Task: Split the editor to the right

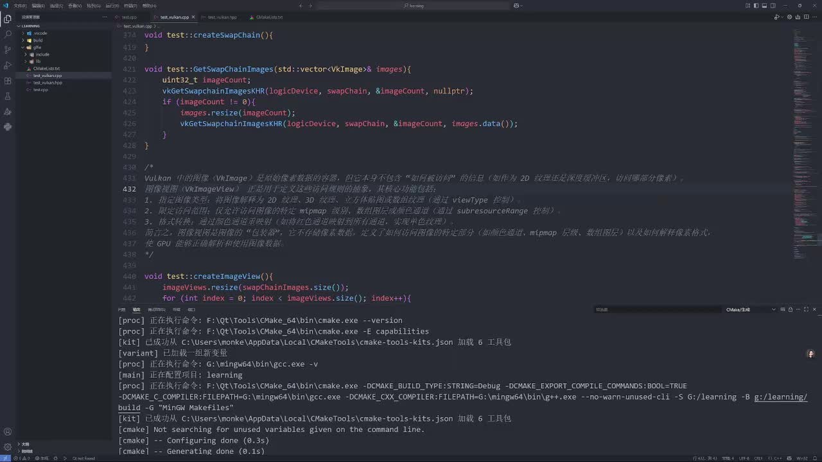Action: tap(806, 17)
